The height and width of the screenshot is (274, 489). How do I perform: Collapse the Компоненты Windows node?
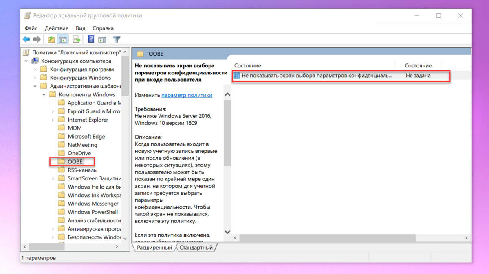click(44, 95)
